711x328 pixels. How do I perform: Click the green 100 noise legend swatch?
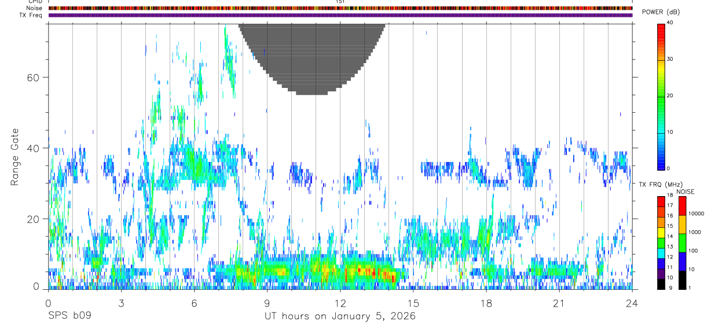tap(682, 242)
